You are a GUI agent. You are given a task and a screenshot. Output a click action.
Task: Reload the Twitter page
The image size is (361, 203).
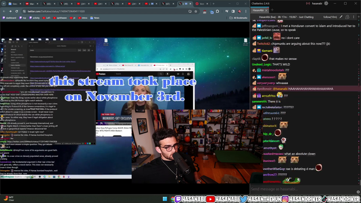tap(16, 11)
